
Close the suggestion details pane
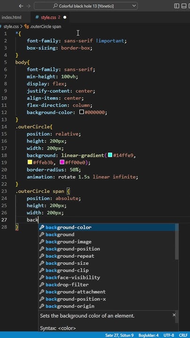pyautogui.click(x=174, y=315)
